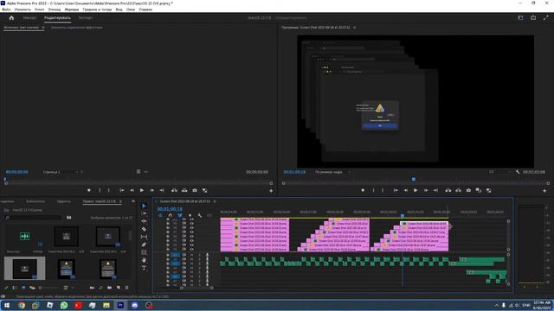Viewport: 554px width, 311px height.
Task: Hide video track V1 eye icon
Action: tap(192, 250)
